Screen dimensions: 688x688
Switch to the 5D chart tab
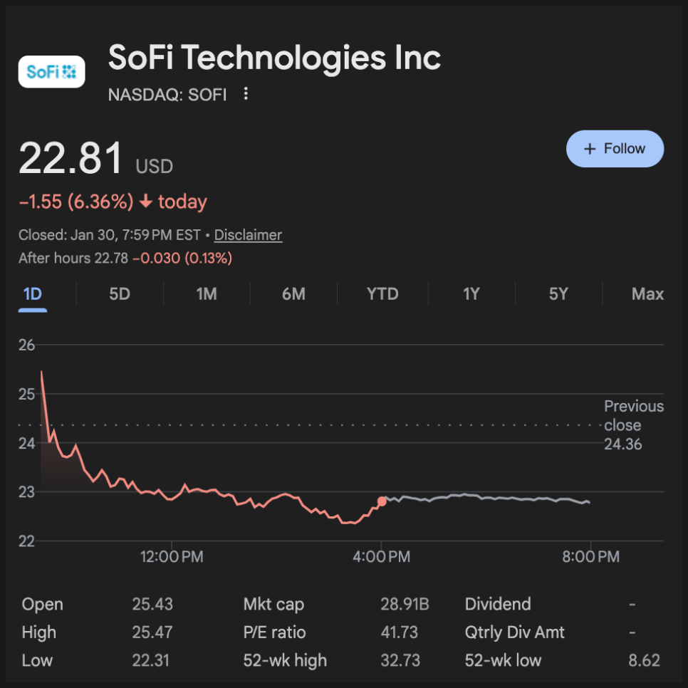(120, 294)
